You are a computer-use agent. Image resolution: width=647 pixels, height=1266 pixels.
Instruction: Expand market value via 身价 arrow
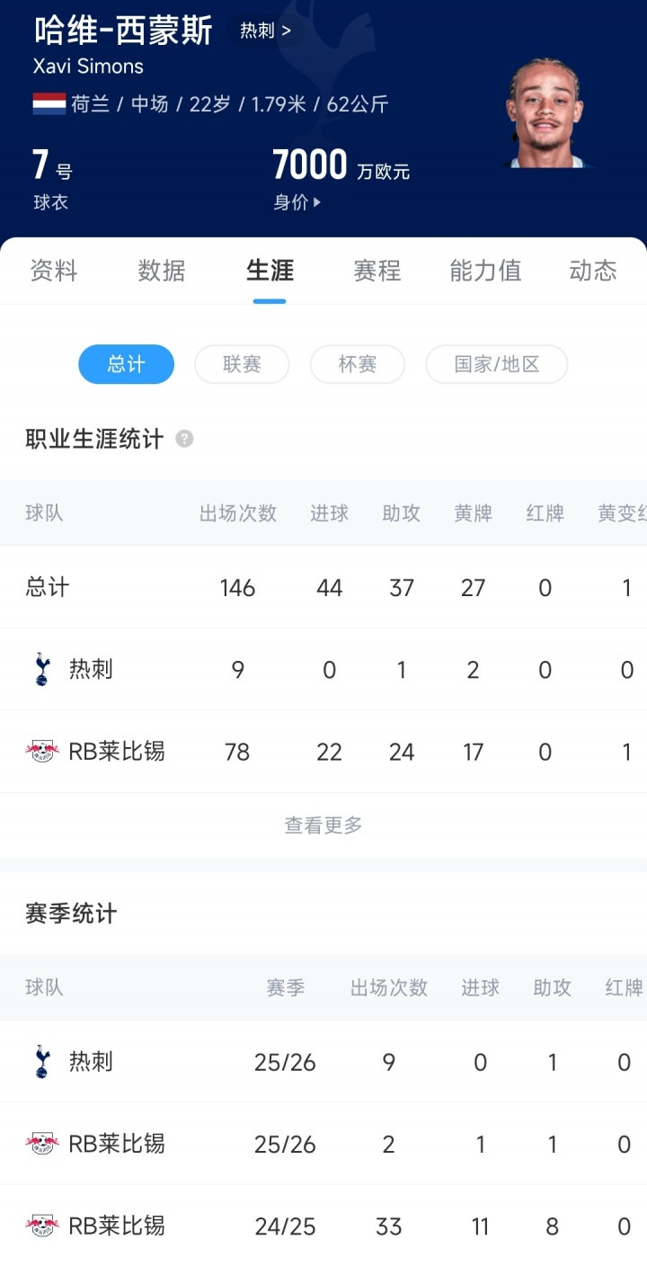click(x=316, y=203)
